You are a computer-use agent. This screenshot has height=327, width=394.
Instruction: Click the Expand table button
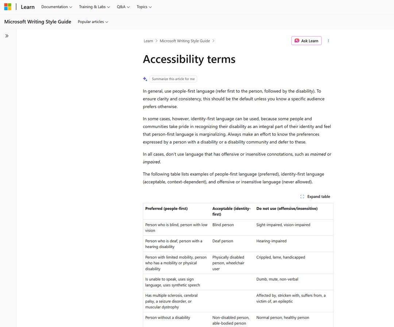[x=315, y=197]
